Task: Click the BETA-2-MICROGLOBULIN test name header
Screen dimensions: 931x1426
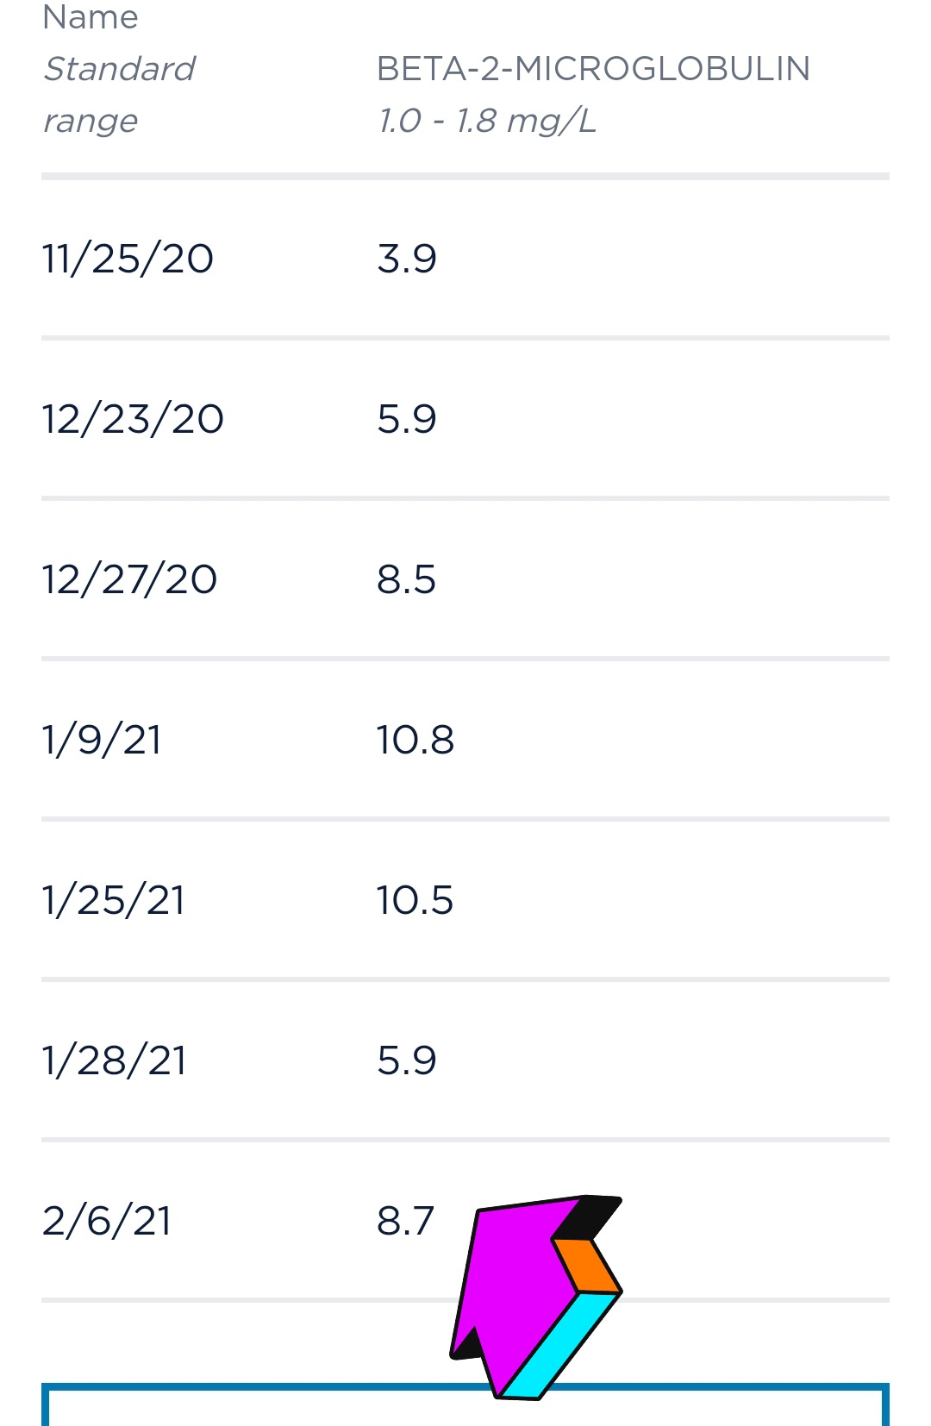Action: (593, 69)
